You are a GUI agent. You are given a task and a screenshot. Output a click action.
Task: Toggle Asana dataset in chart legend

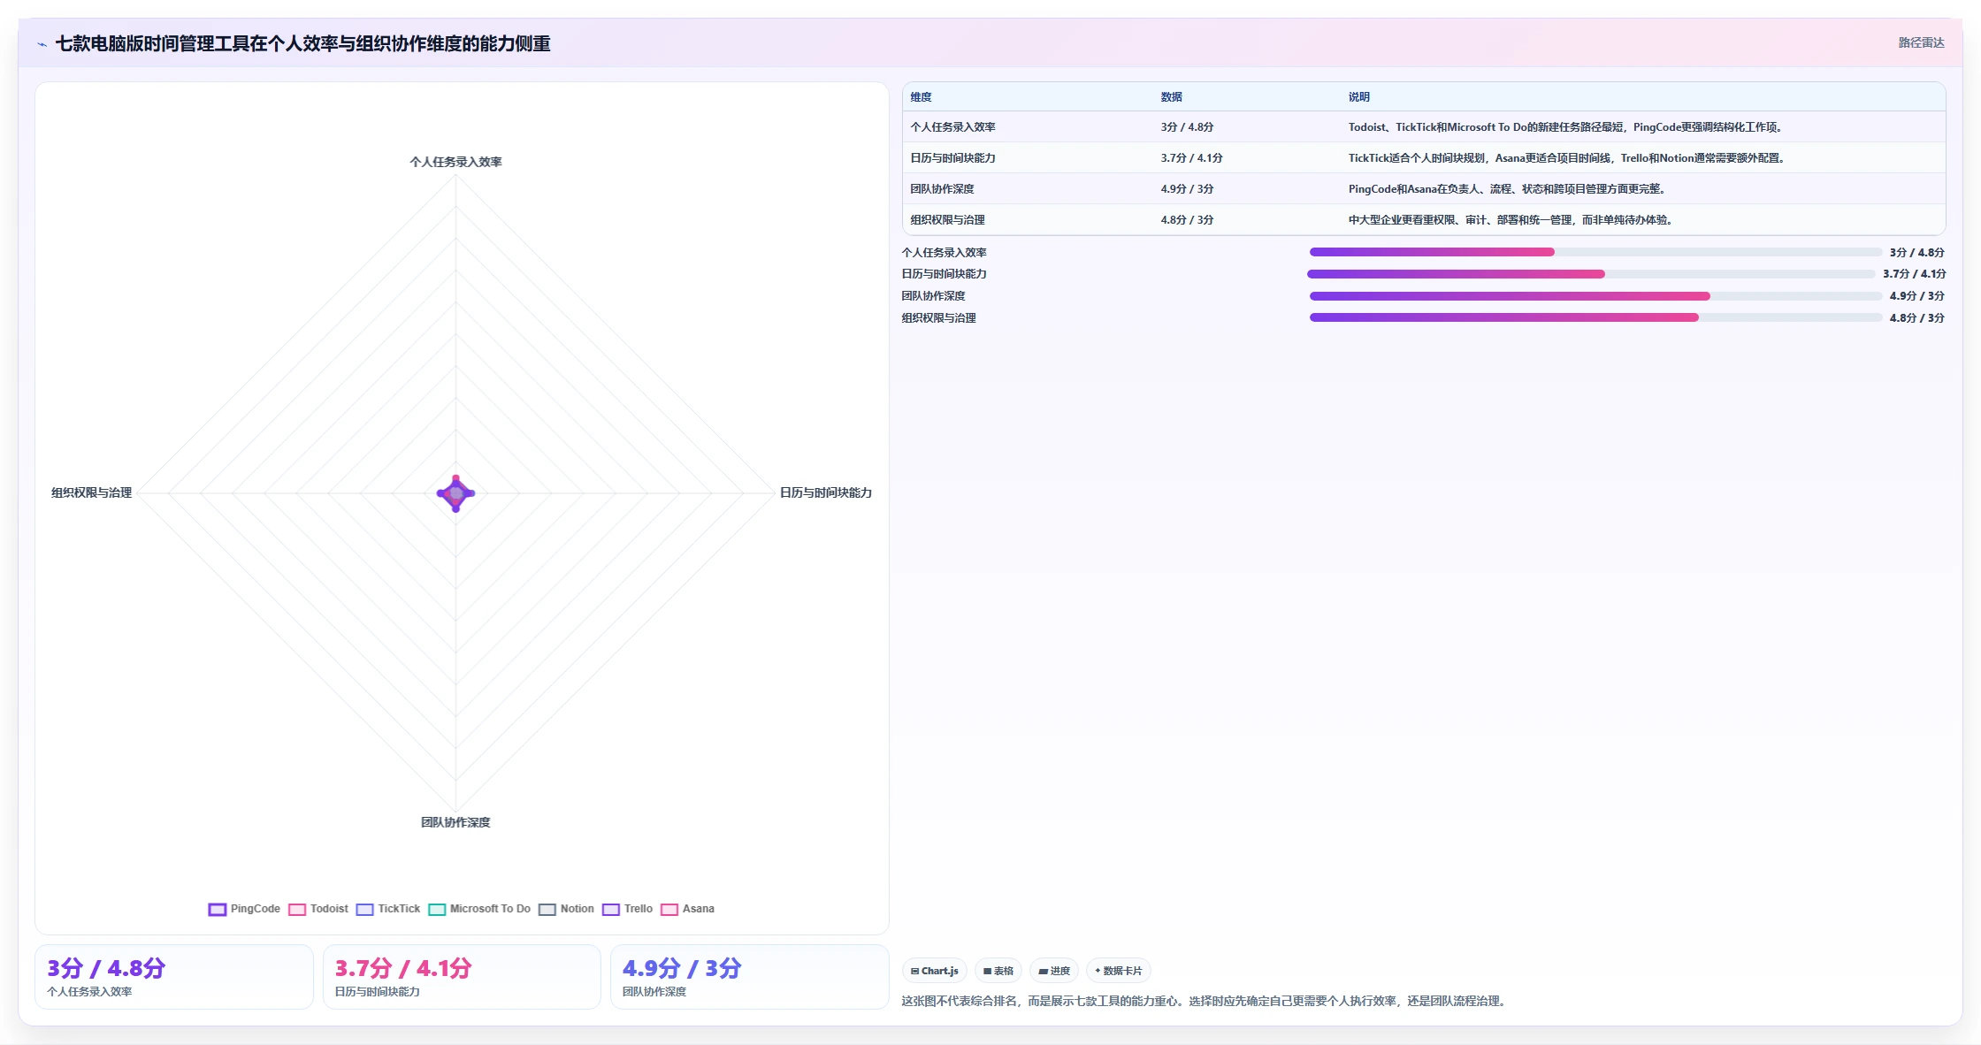coord(687,909)
